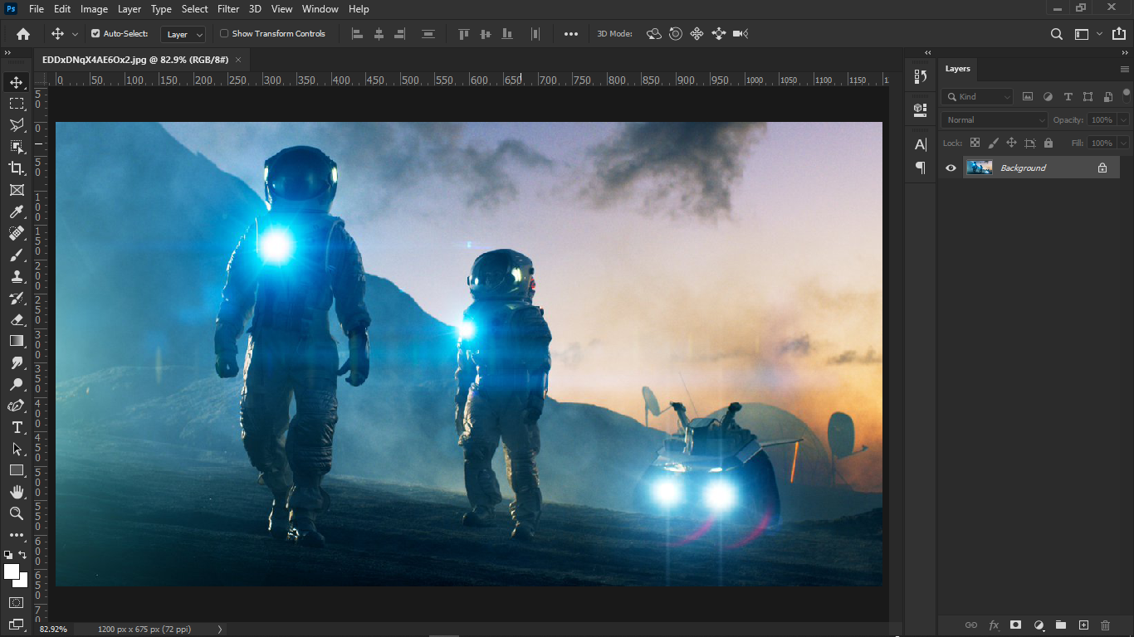The image size is (1134, 637).
Task: Open the History panel icon
Action: tap(921, 76)
